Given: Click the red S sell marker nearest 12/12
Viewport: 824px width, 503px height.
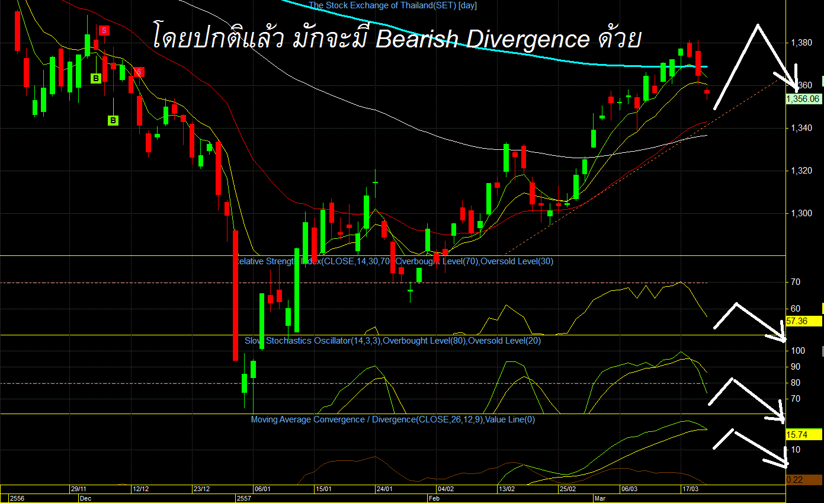Looking at the screenshot, I should pos(138,72).
